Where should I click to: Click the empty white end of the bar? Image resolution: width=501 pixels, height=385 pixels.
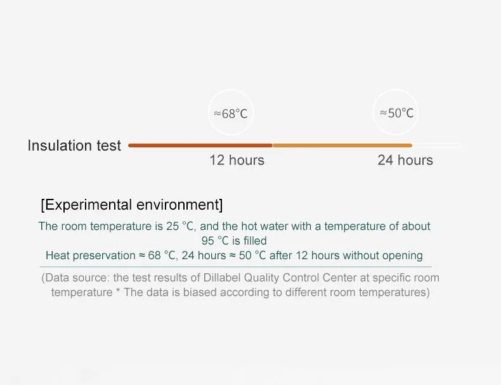(436, 145)
